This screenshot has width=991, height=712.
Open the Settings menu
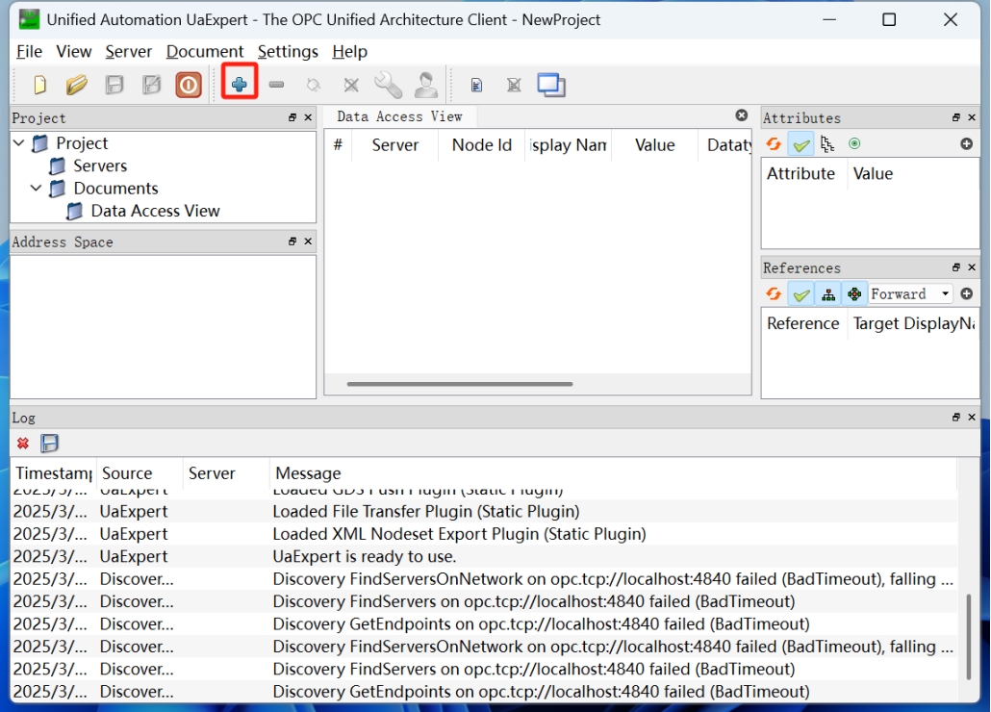coord(288,51)
